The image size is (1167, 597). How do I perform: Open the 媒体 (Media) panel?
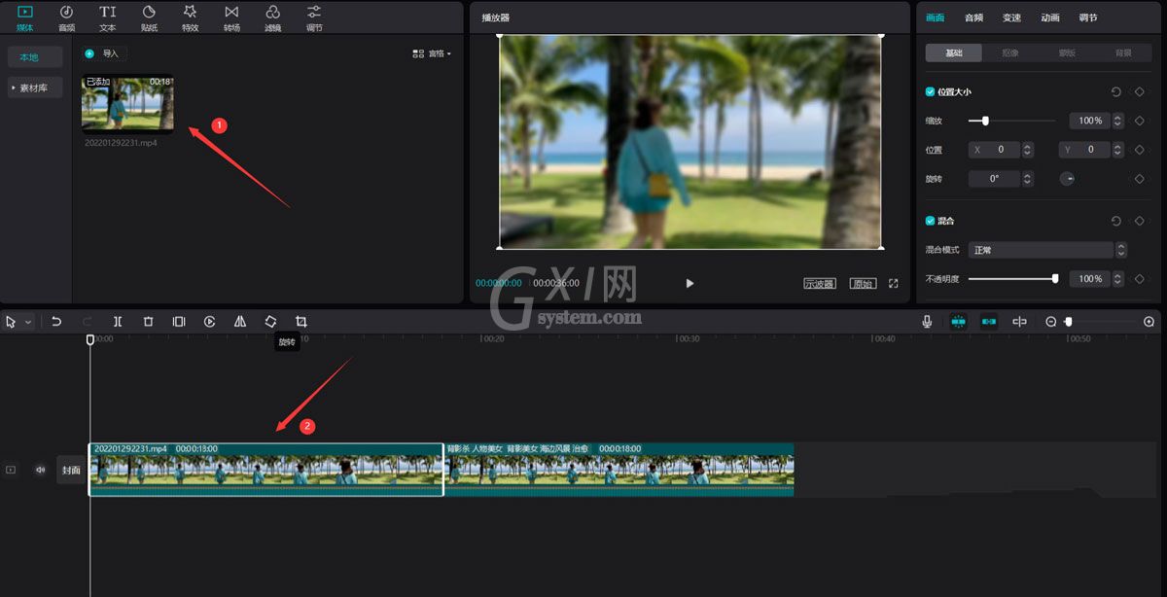point(24,18)
